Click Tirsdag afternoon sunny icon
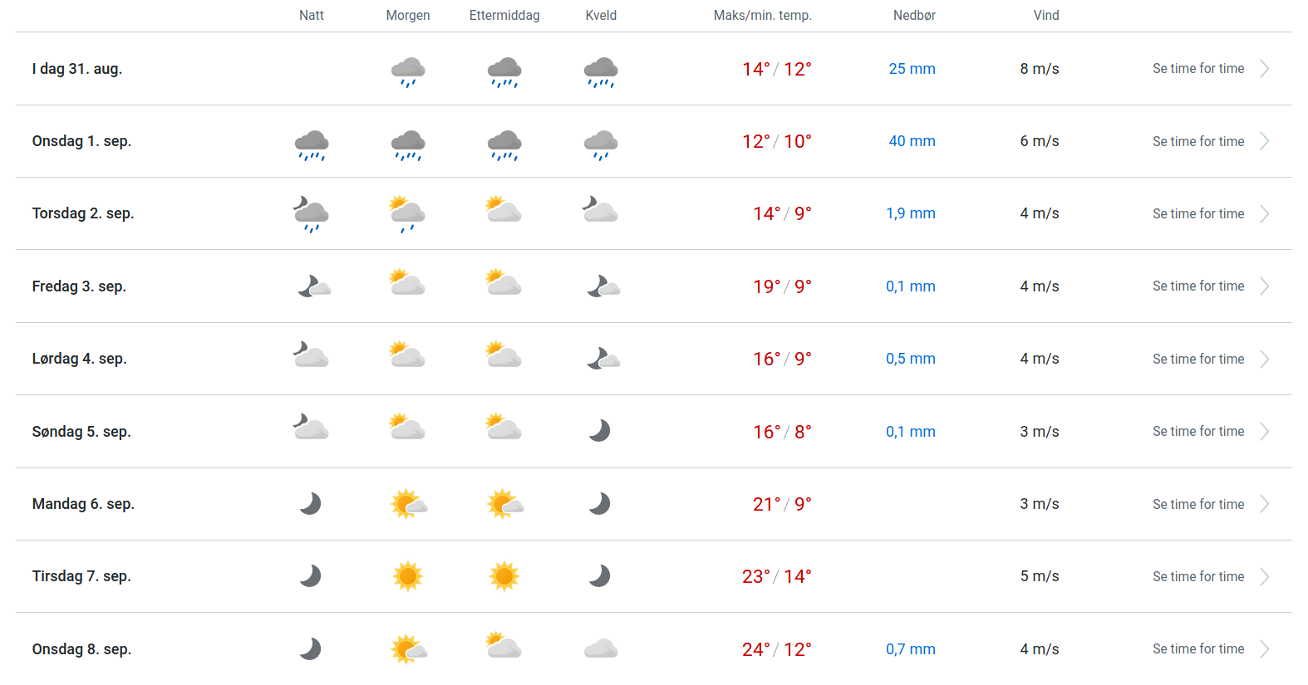Image resolution: width=1308 pixels, height=685 pixels. click(504, 575)
